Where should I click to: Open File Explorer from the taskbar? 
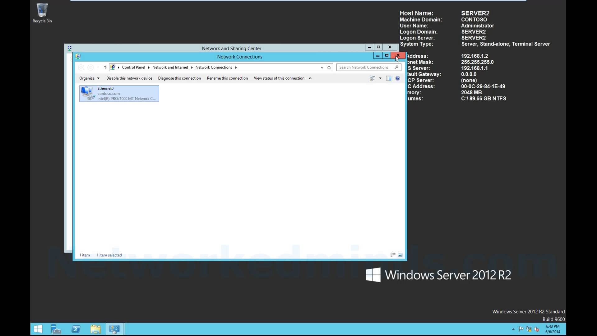(95, 329)
